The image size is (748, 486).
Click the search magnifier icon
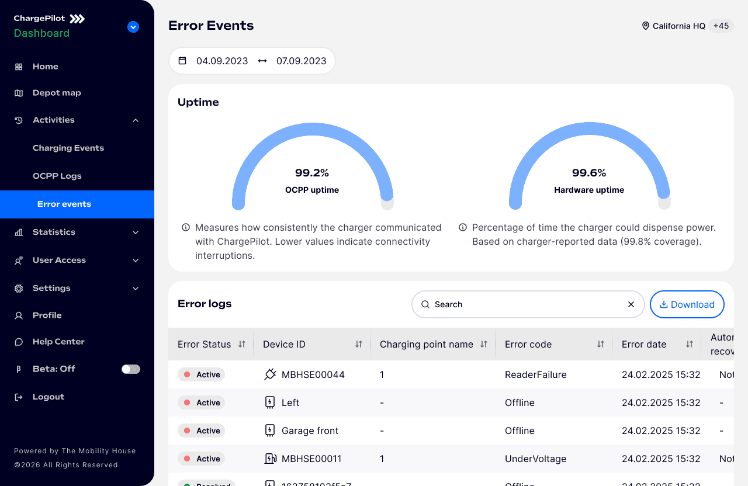tap(425, 304)
